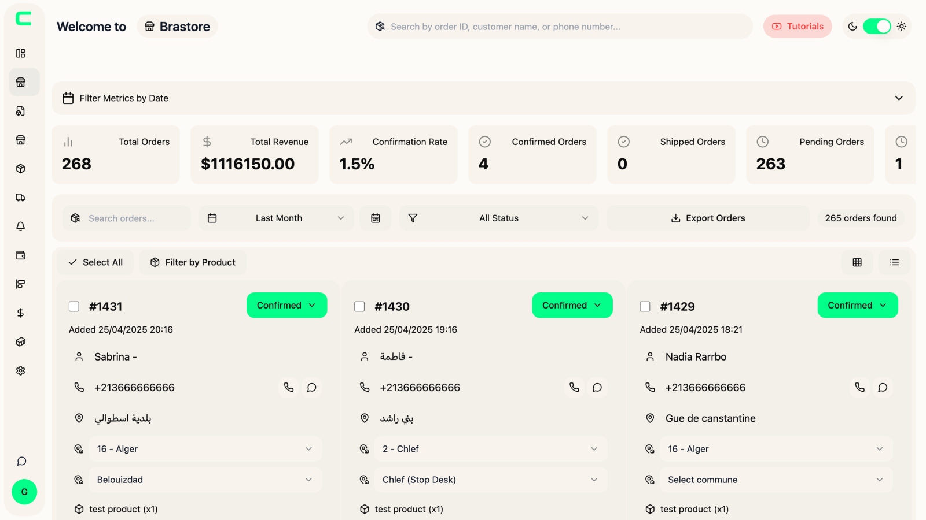Viewport: 926px width, 520px height.
Task: Open the Last Month date range dropdown
Action: click(x=278, y=218)
